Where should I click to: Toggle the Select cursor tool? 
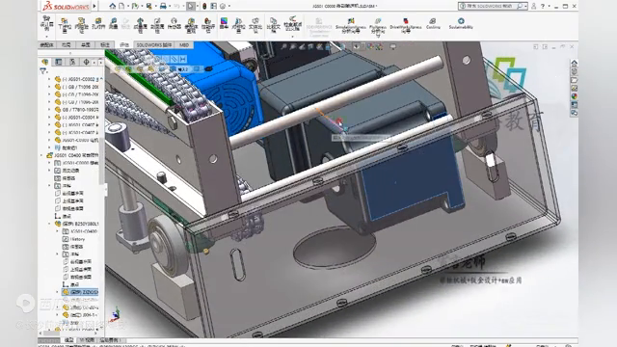[x=191, y=6]
